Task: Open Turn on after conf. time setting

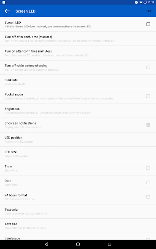Action: pos(78,53)
